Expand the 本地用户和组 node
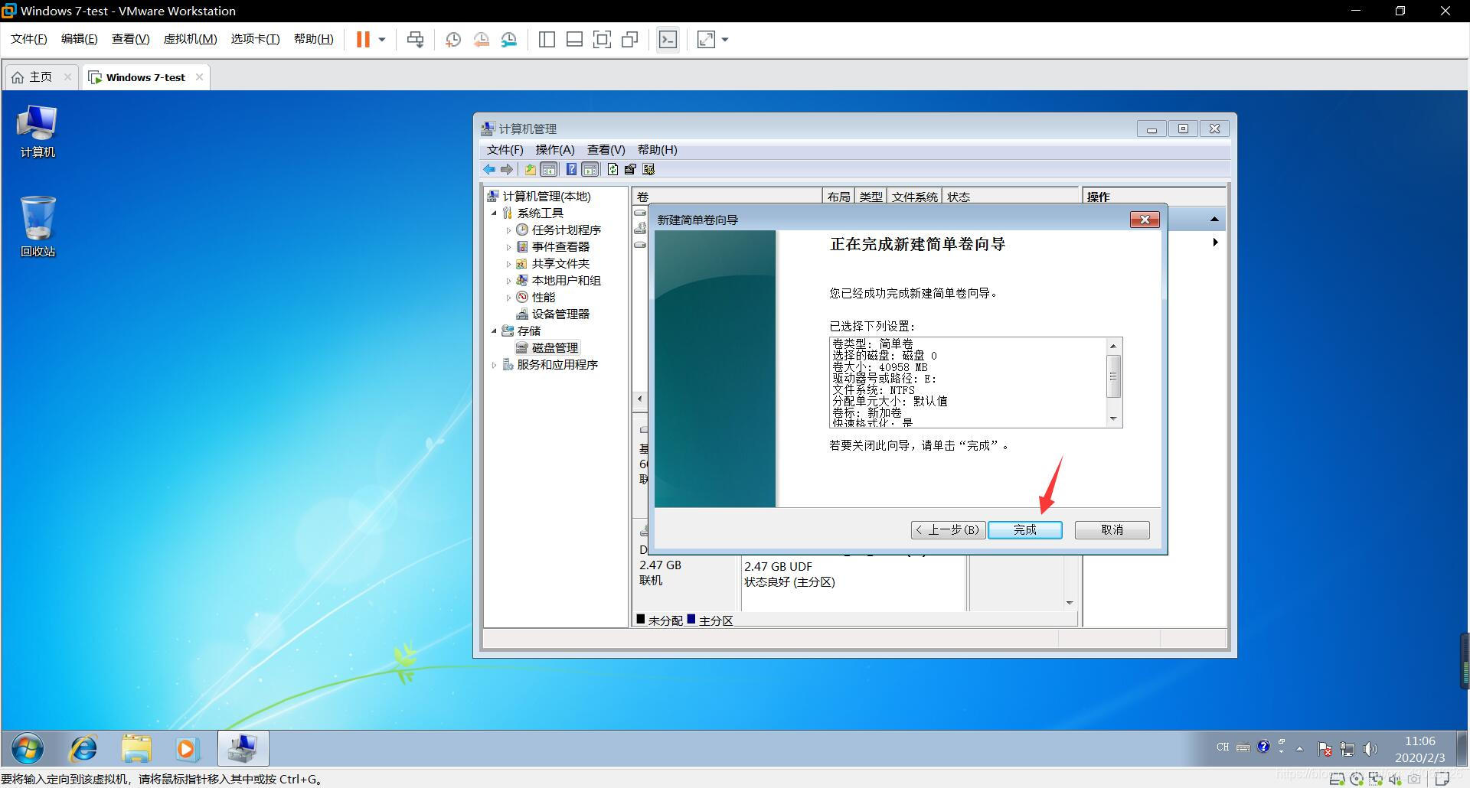The height and width of the screenshot is (788, 1470). pyautogui.click(x=509, y=281)
